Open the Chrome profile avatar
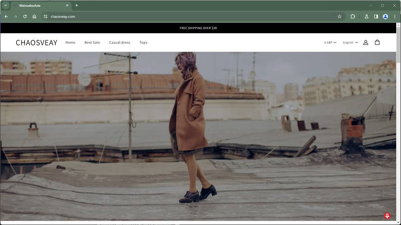This screenshot has width=401, height=225. click(386, 17)
